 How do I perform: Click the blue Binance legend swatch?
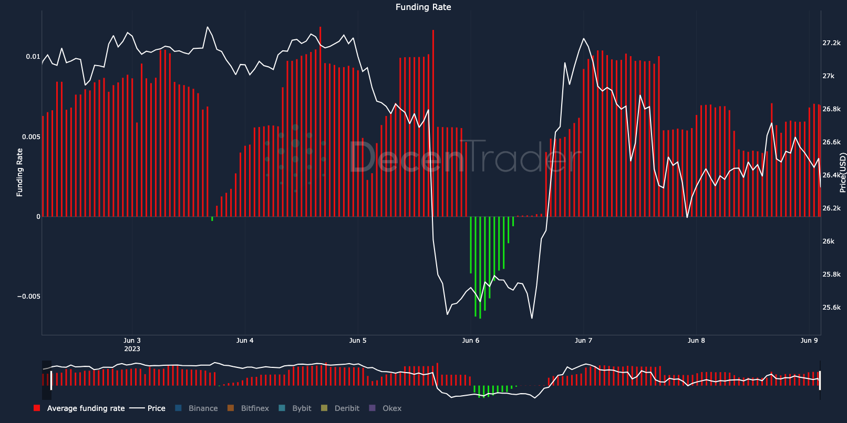(x=178, y=408)
